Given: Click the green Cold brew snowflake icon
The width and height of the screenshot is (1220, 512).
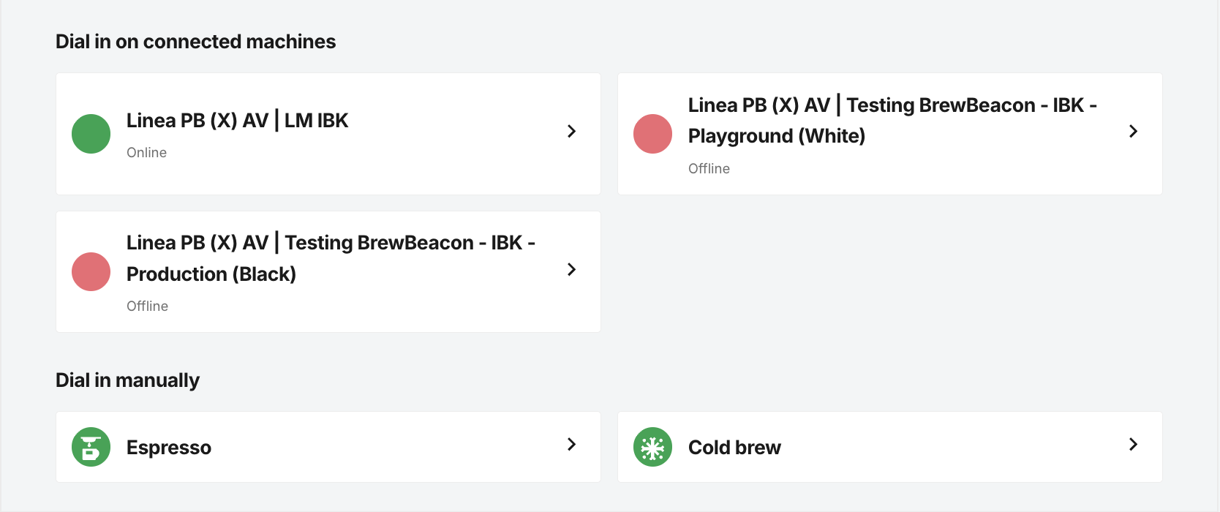Looking at the screenshot, I should (652, 447).
